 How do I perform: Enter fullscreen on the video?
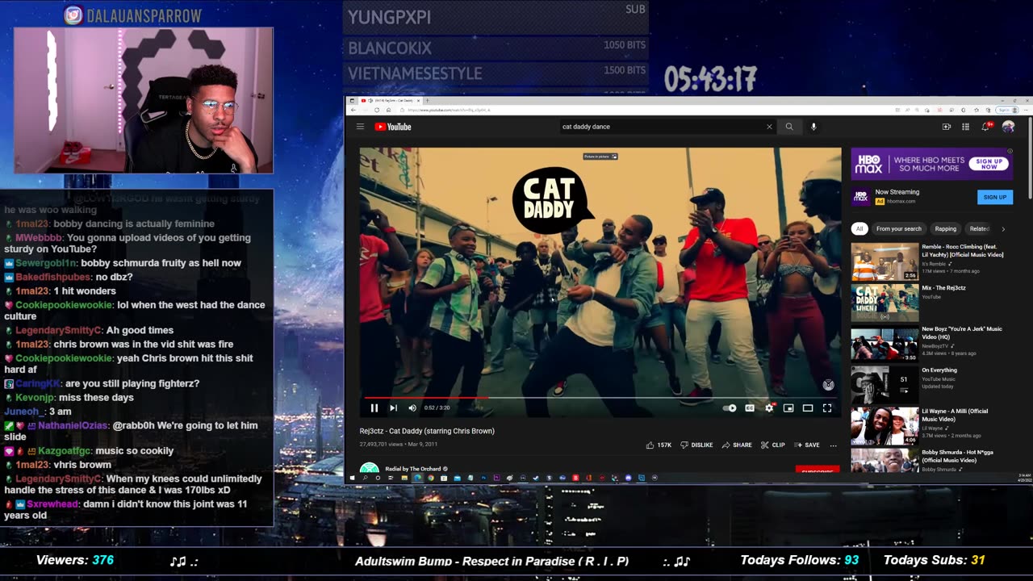tap(827, 408)
